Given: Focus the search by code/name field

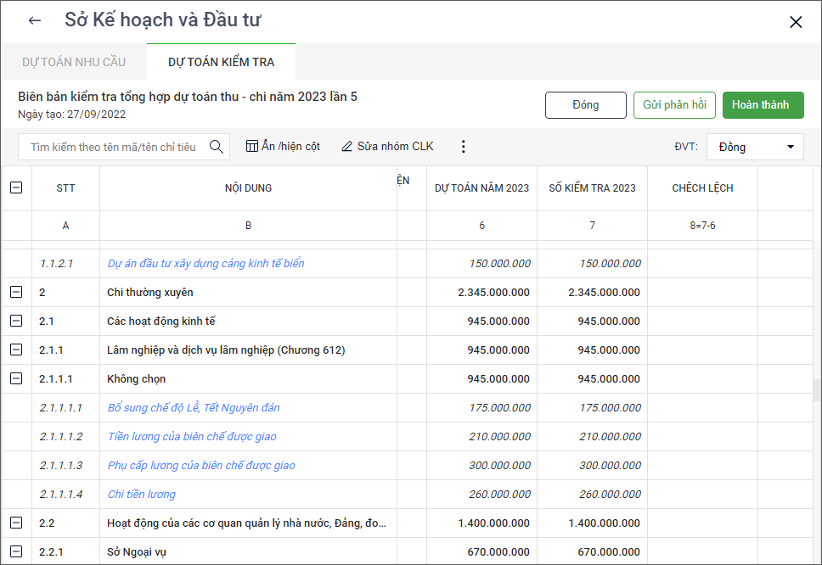Looking at the screenshot, I should click(113, 147).
